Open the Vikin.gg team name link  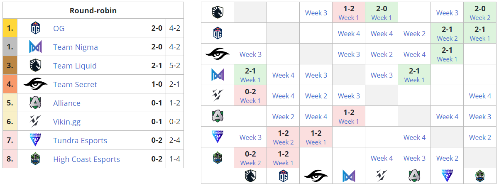point(67,122)
